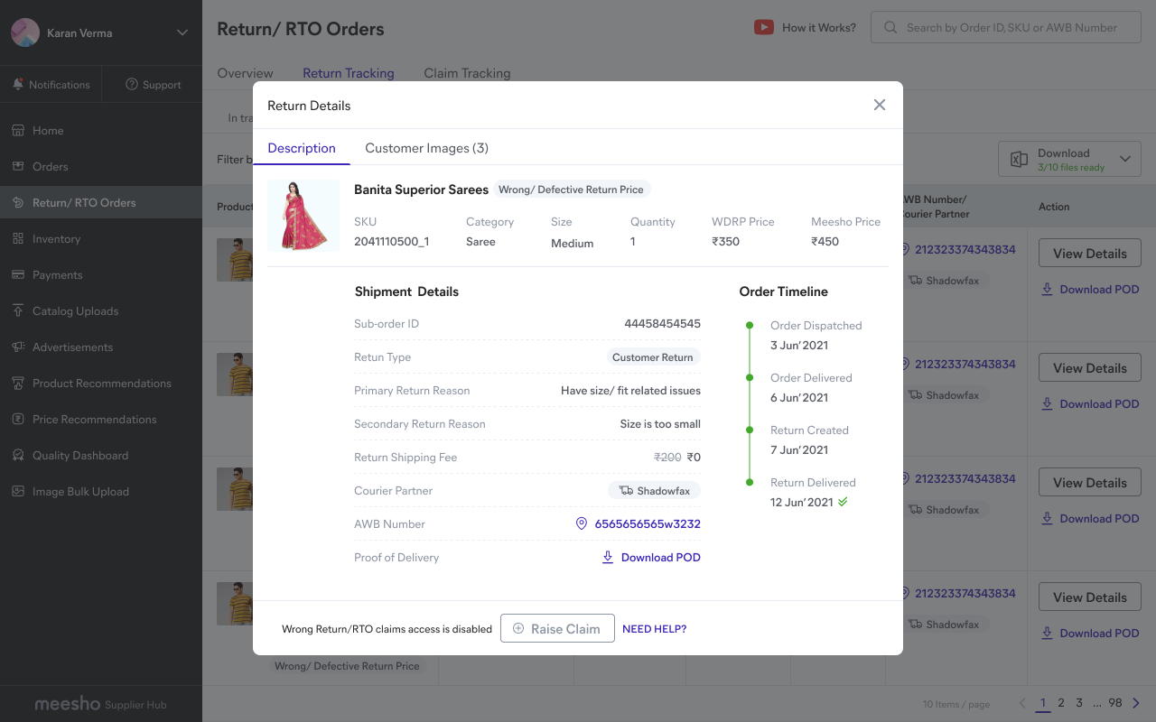This screenshot has height=722, width=1156.
Task: Click the Return/ RTO Orders sidebar icon
Action: click(18, 202)
